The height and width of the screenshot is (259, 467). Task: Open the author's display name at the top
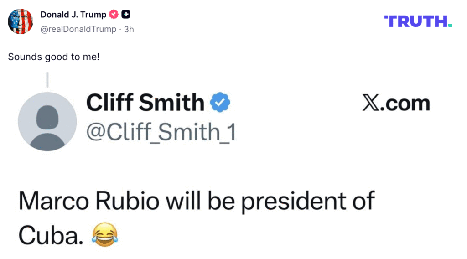point(73,15)
